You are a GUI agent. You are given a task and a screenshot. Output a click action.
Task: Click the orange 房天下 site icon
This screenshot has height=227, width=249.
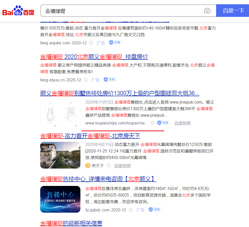[88, 166]
